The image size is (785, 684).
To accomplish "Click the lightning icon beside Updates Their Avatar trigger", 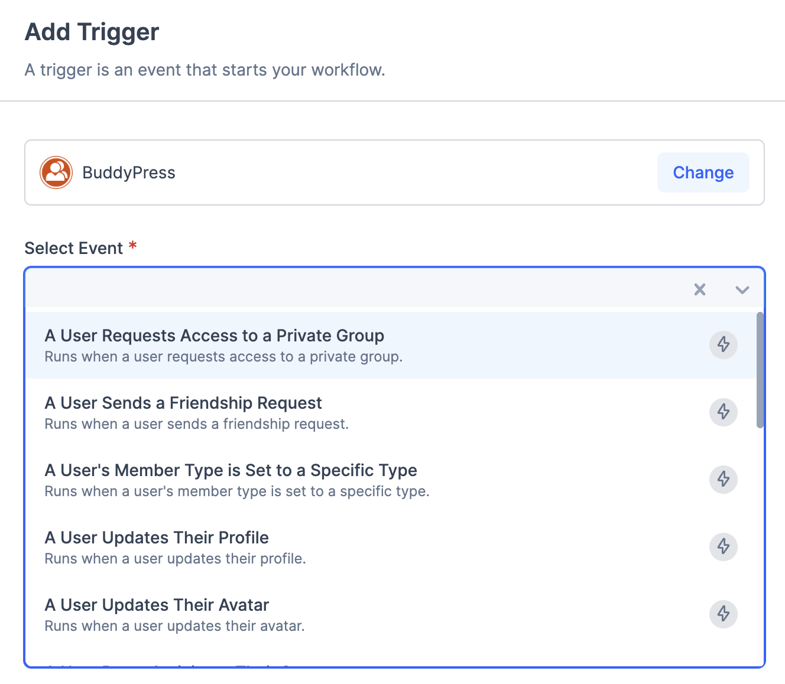I will 723,614.
